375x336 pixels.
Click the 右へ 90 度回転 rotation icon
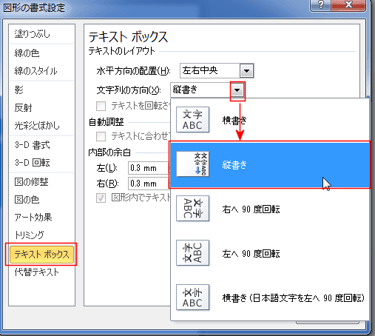pyautogui.click(x=192, y=209)
